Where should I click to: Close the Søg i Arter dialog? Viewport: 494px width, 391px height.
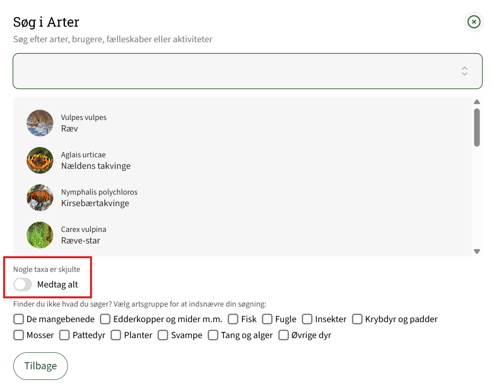474,22
